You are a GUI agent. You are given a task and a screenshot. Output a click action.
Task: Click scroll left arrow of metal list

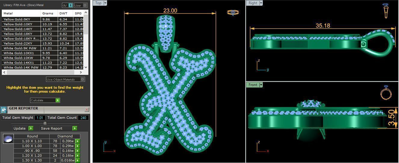4,72
